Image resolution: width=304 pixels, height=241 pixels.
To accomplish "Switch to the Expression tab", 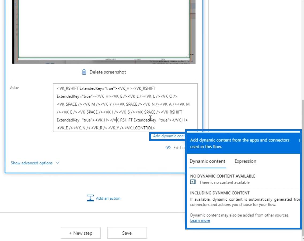I will (245, 161).
